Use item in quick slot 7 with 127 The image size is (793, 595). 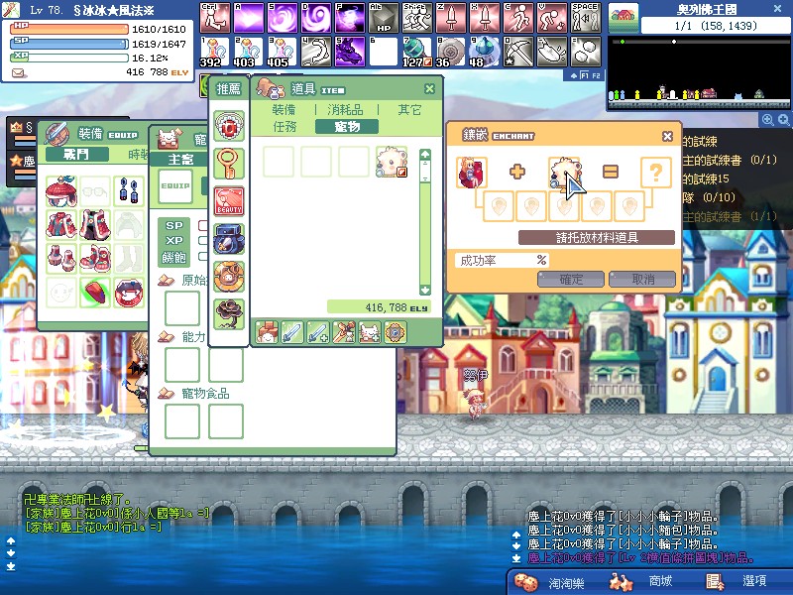[x=417, y=52]
